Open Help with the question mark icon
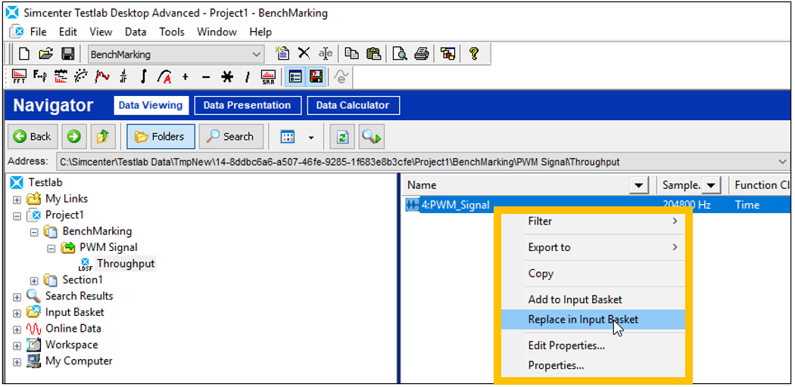Screen dimensions: 795x387 (474, 53)
